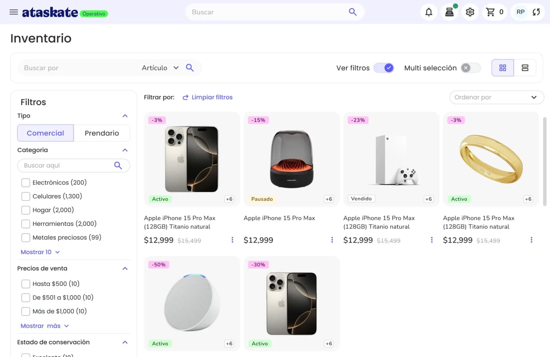Open options menu for the gold ring card
550x357 pixels.
[x=532, y=240]
